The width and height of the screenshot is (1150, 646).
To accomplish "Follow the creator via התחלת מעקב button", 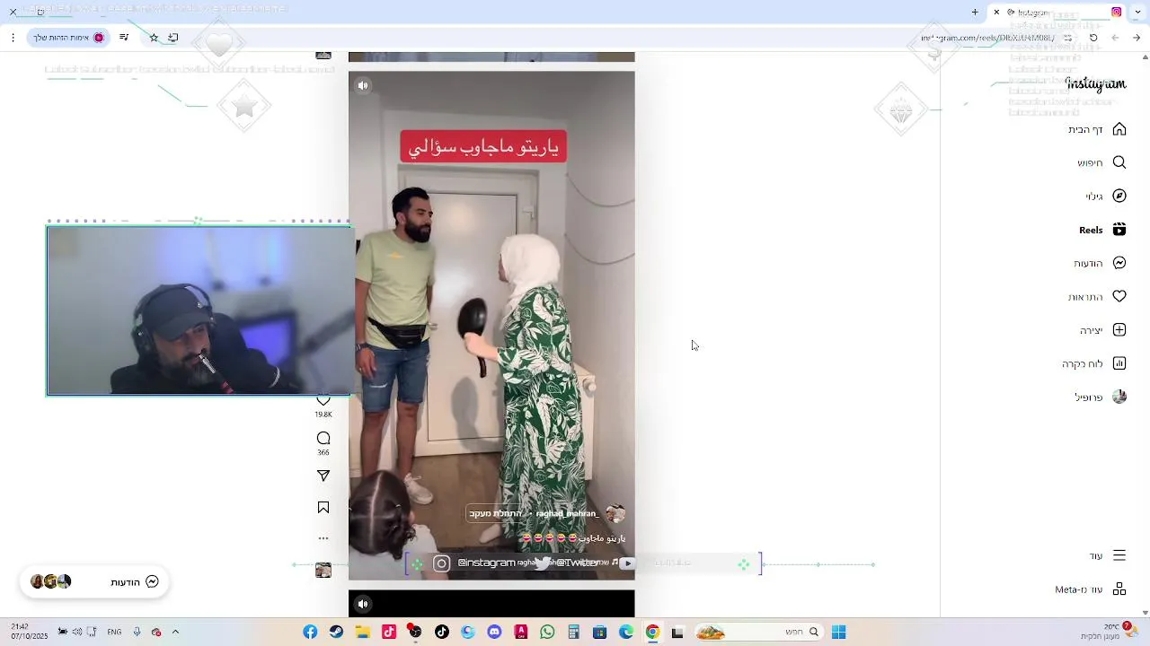I will (495, 513).
